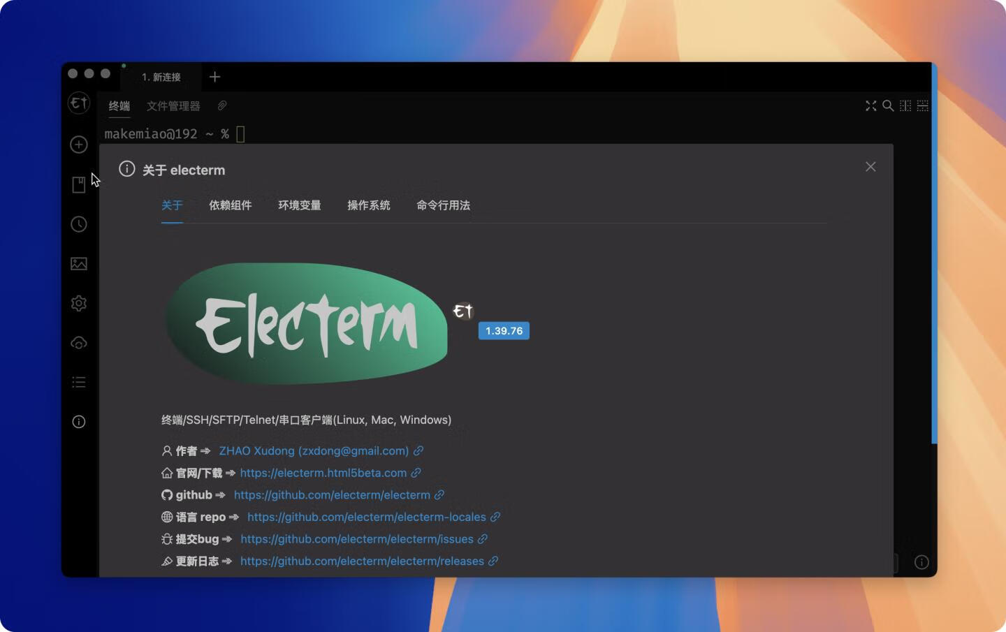This screenshot has height=632, width=1006.
Task: Open the https://electerm.html5beta.com link
Action: click(x=323, y=473)
